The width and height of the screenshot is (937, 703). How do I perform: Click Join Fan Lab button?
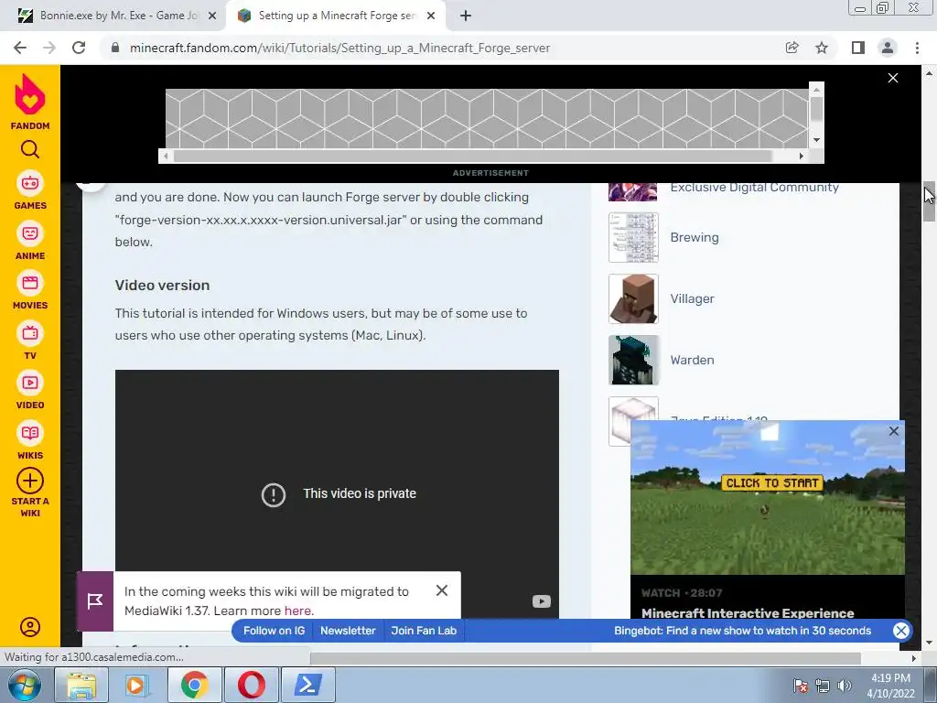coord(424,631)
